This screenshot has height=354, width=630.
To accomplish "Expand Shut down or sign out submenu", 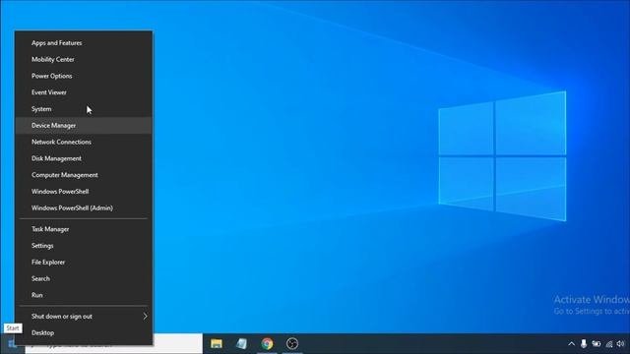I will (84, 317).
